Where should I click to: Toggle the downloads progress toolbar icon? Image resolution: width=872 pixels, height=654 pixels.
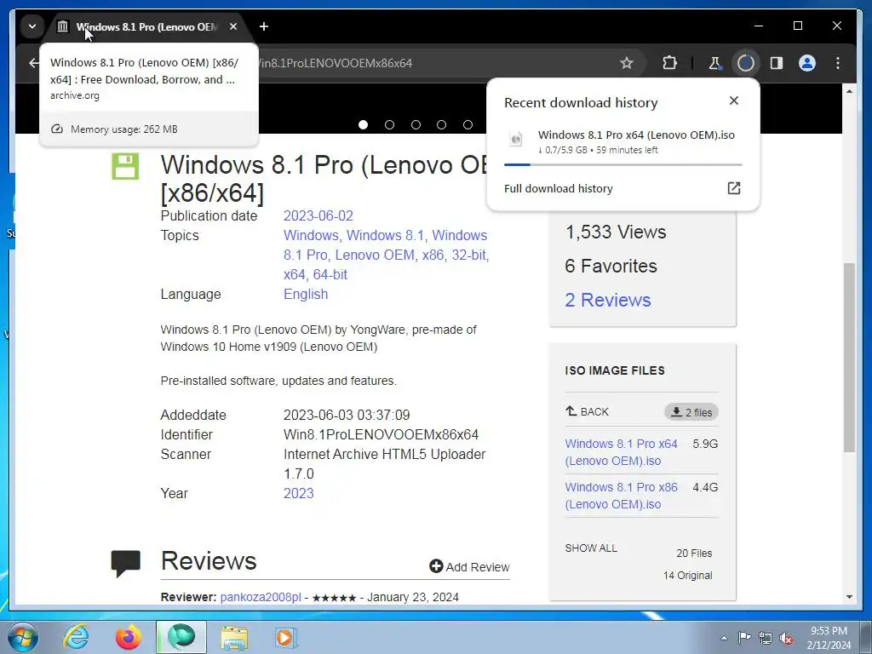pyautogui.click(x=746, y=63)
